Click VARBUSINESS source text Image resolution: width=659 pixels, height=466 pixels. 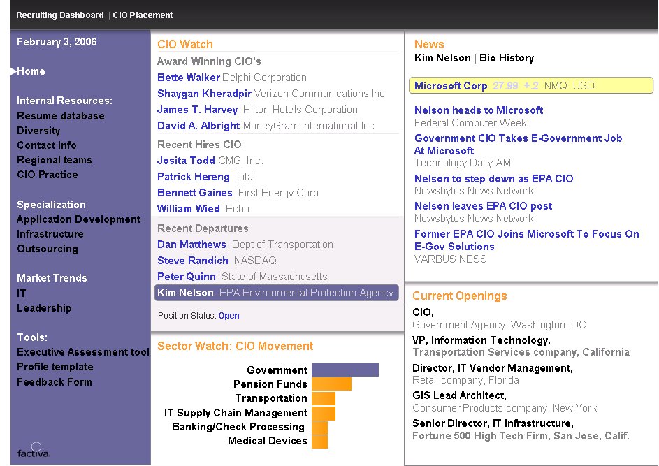coord(451,259)
